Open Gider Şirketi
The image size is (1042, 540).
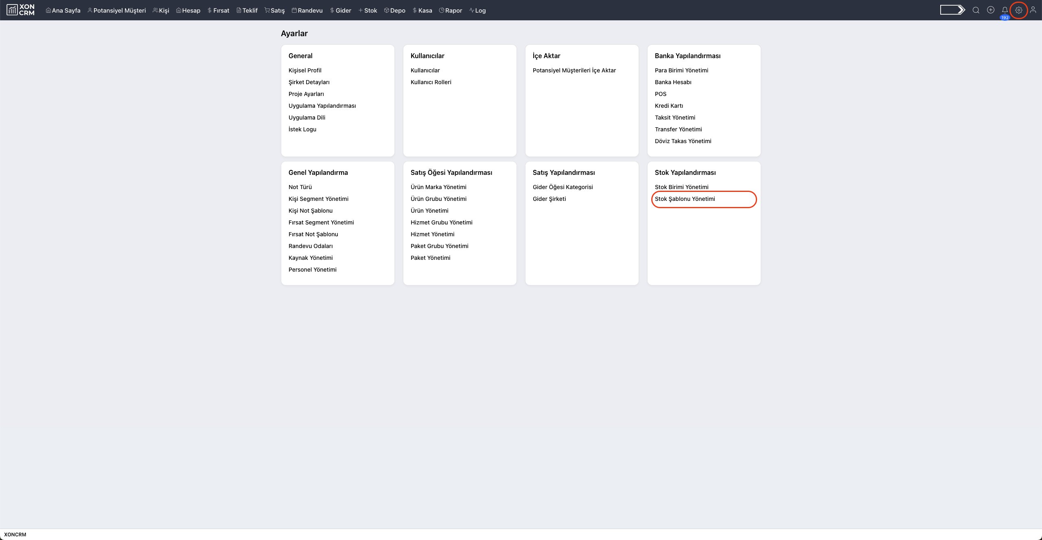(x=549, y=199)
